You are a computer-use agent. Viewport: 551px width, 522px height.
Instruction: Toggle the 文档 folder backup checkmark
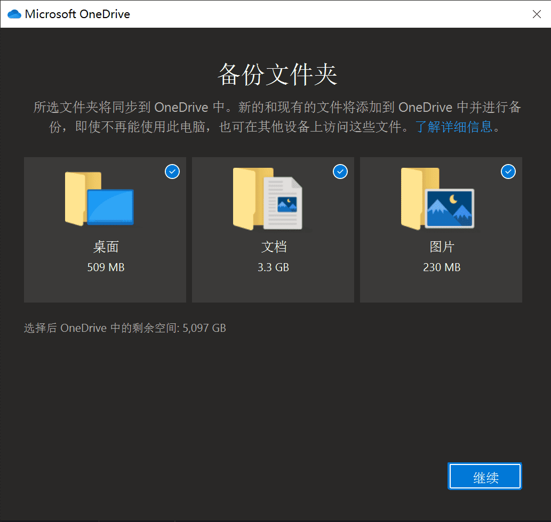pos(340,172)
